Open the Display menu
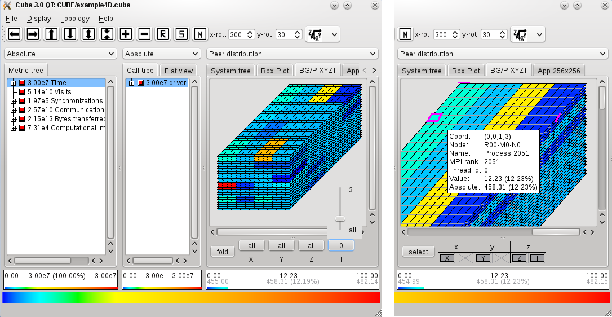The width and height of the screenshot is (612, 317). point(39,19)
